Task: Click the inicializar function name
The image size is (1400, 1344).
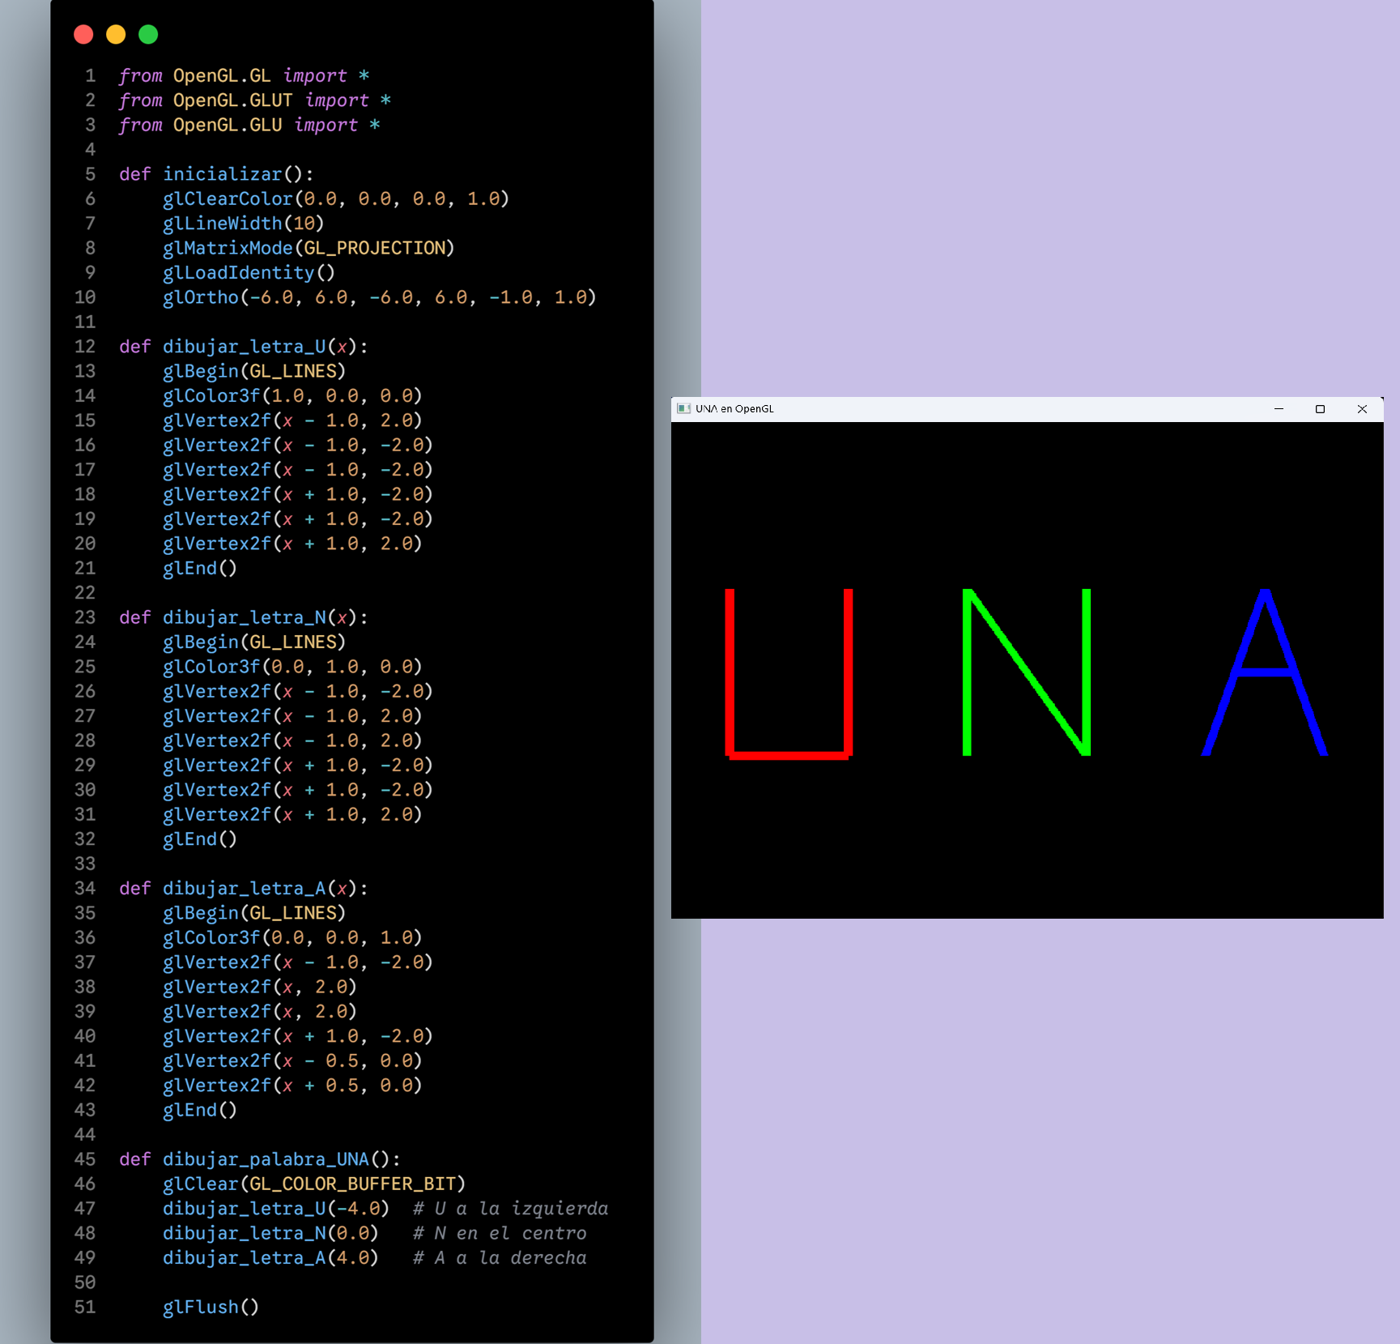Action: coord(223,174)
